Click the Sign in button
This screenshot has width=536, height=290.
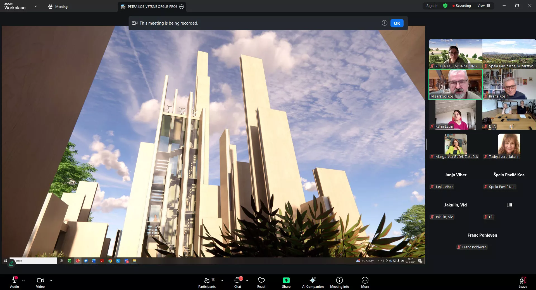tap(432, 6)
